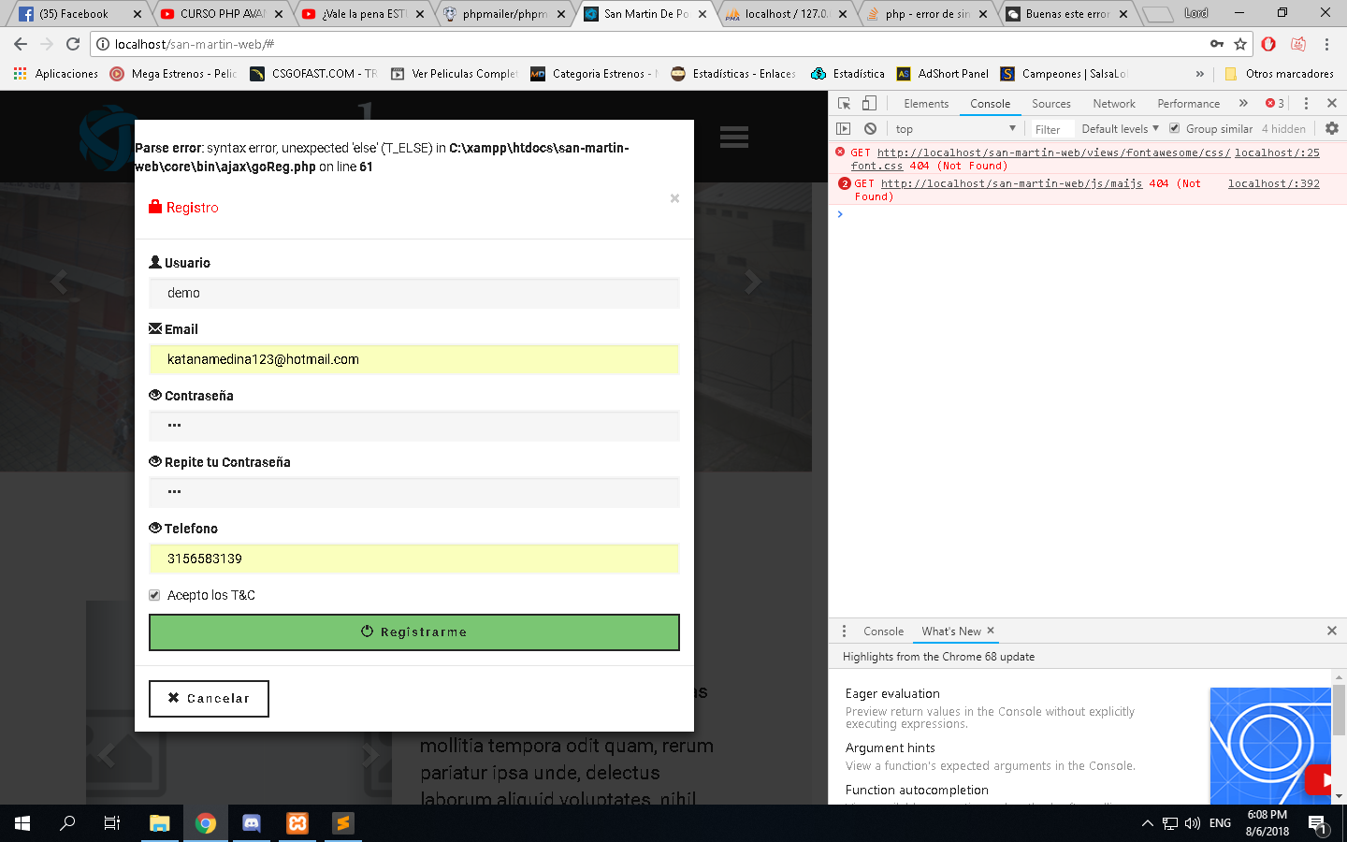Switch to the Network tab

(x=1113, y=104)
